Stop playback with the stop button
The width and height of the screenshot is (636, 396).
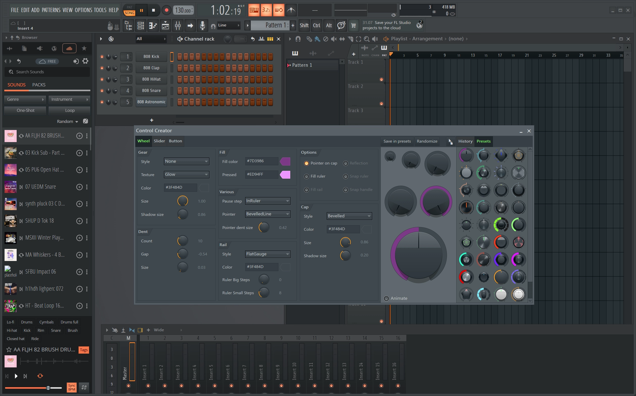[153, 10]
